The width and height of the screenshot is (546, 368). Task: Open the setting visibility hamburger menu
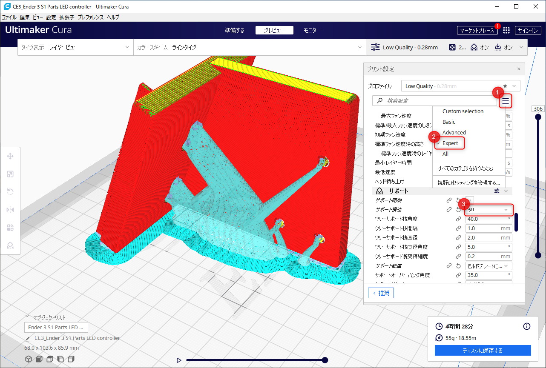tap(506, 101)
